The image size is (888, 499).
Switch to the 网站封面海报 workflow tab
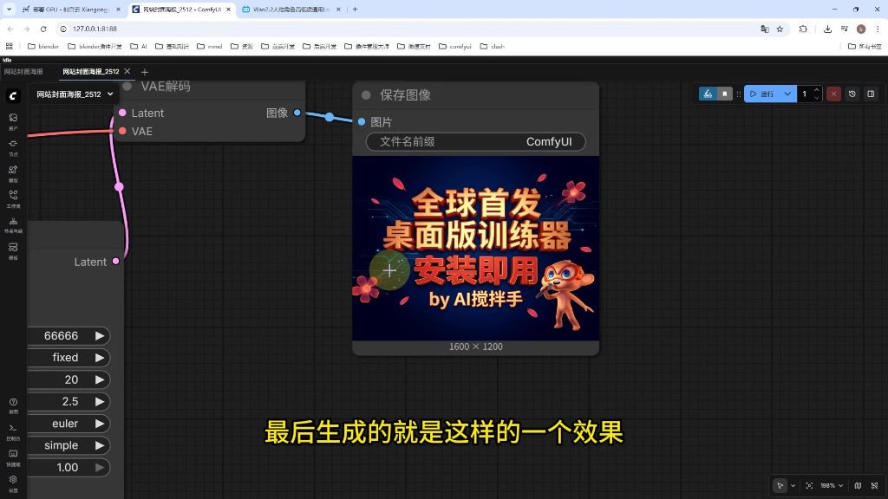tap(23, 72)
